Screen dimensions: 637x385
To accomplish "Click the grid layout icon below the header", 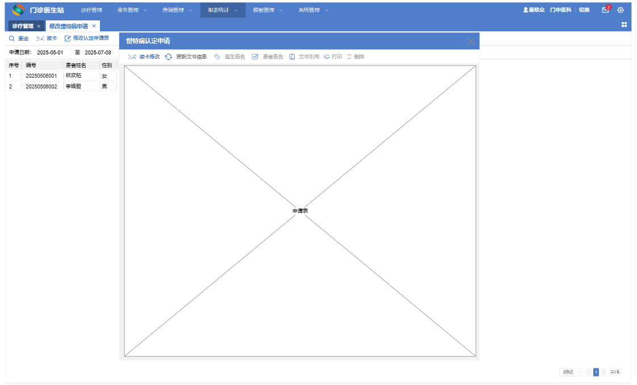I will (x=624, y=25).
